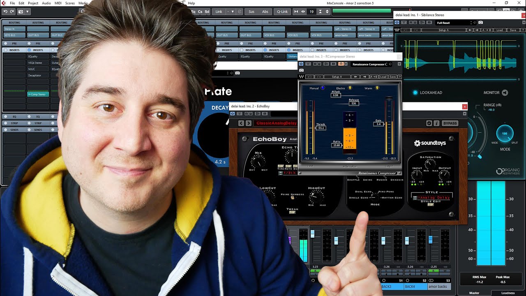Image resolution: width=526 pixels, height=296 pixels.
Task: Open the Sibilance Full Reset preset dropdown
Action: pos(455,23)
